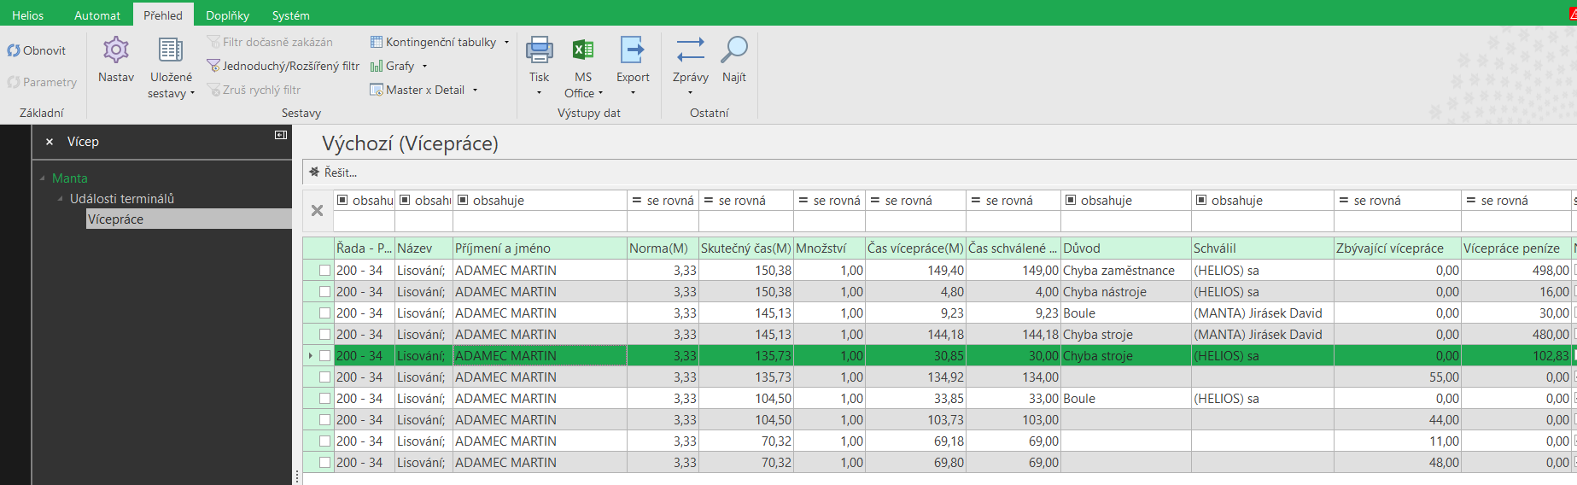Check the first row checkbox for Chyba zaměstnance
The image size is (1577, 485).
[x=324, y=271]
